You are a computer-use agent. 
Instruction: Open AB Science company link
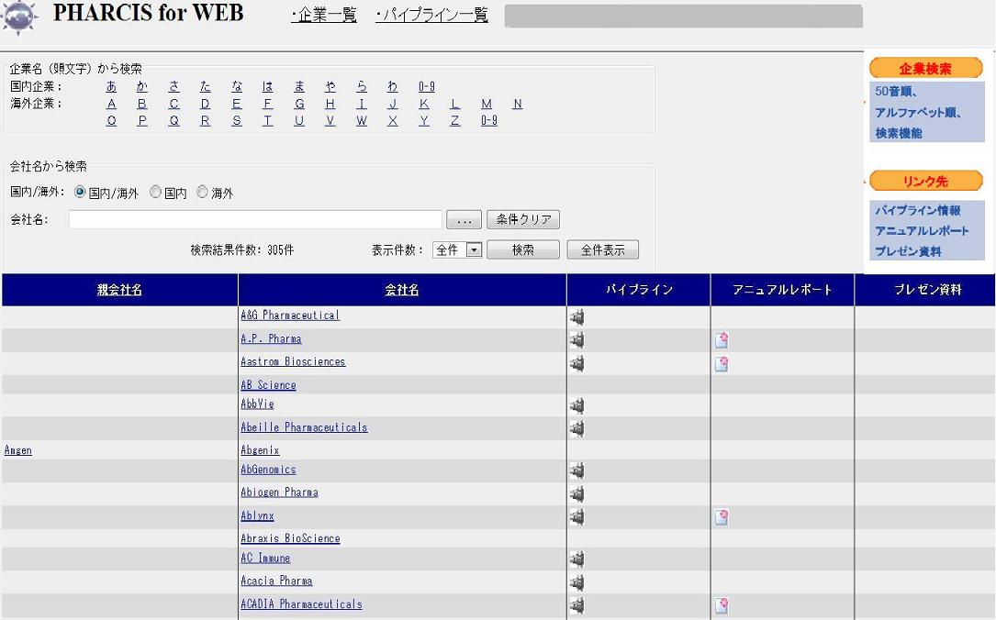(x=268, y=384)
